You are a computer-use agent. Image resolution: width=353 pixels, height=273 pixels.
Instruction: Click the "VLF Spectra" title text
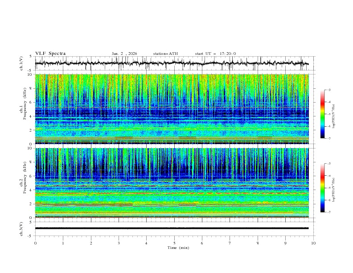coord(50,54)
